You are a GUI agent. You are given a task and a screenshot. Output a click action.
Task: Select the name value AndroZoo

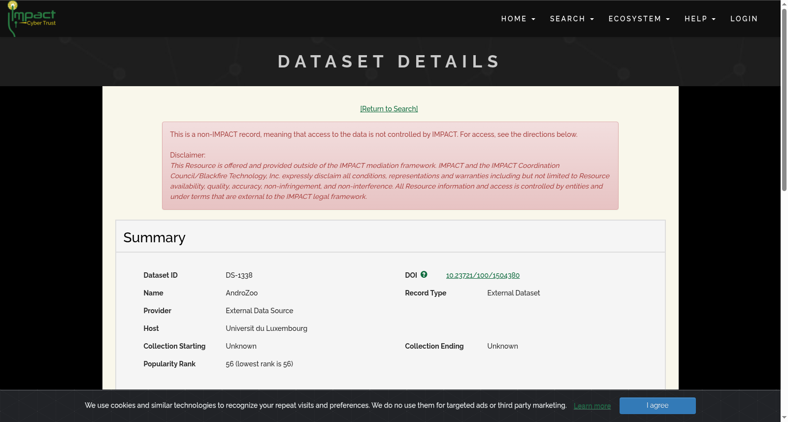[242, 293]
